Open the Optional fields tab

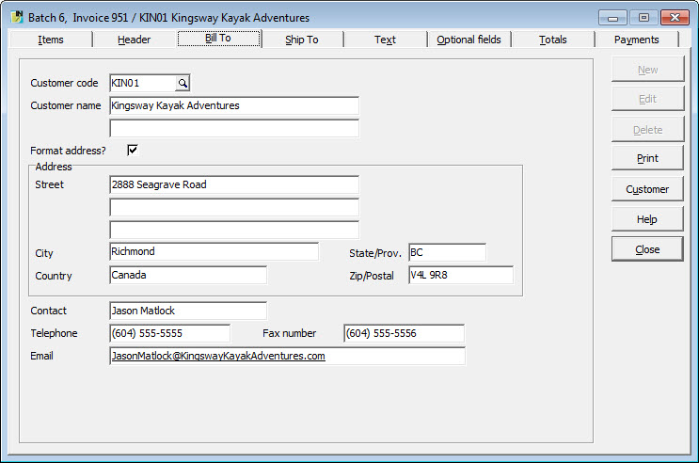[469, 40]
